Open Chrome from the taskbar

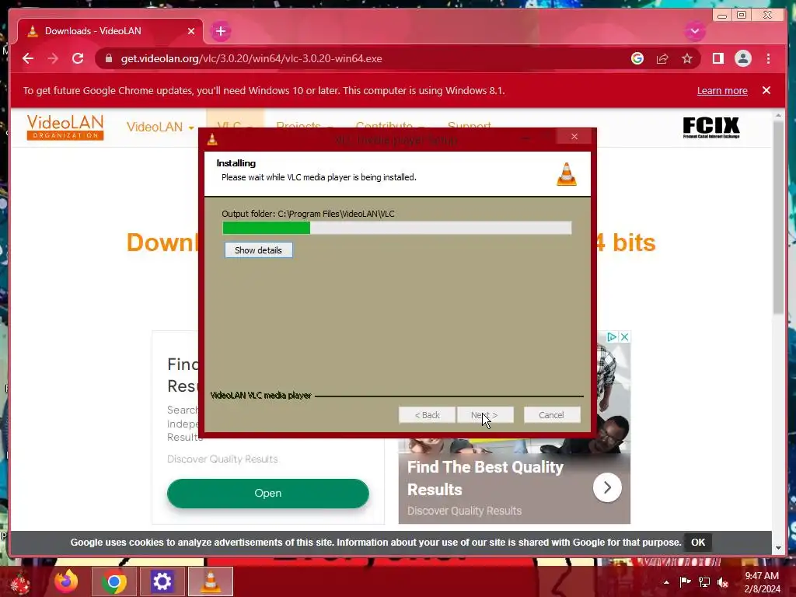pos(113,581)
